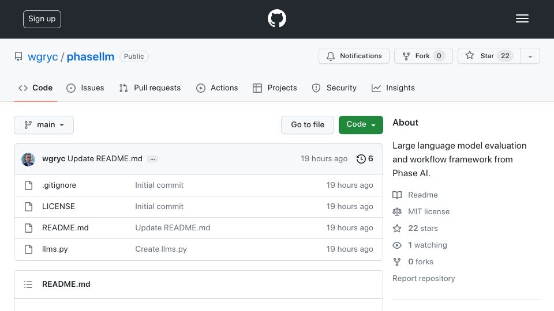Switch to the Security tab
The width and height of the screenshot is (554, 311).
[x=334, y=88]
